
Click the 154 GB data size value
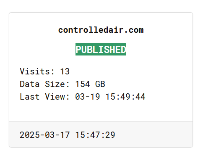coord(90,84)
